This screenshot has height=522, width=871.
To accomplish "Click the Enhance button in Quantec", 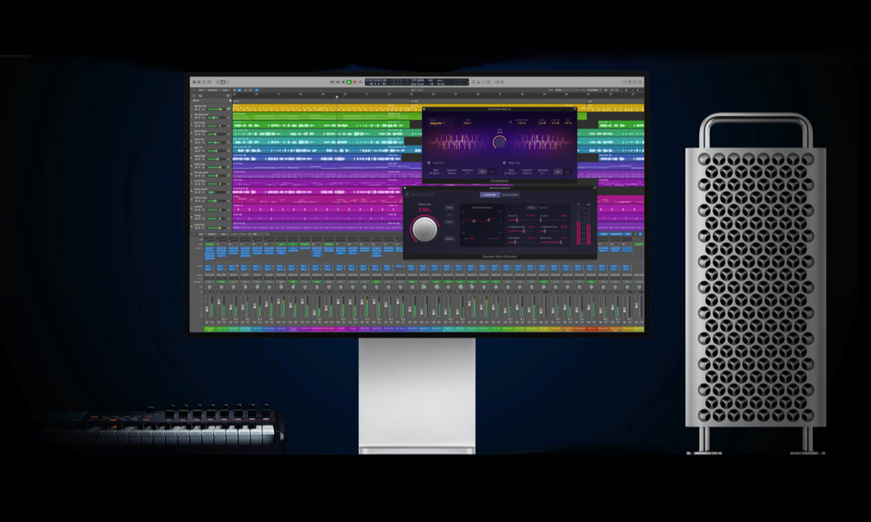I will pos(449,239).
